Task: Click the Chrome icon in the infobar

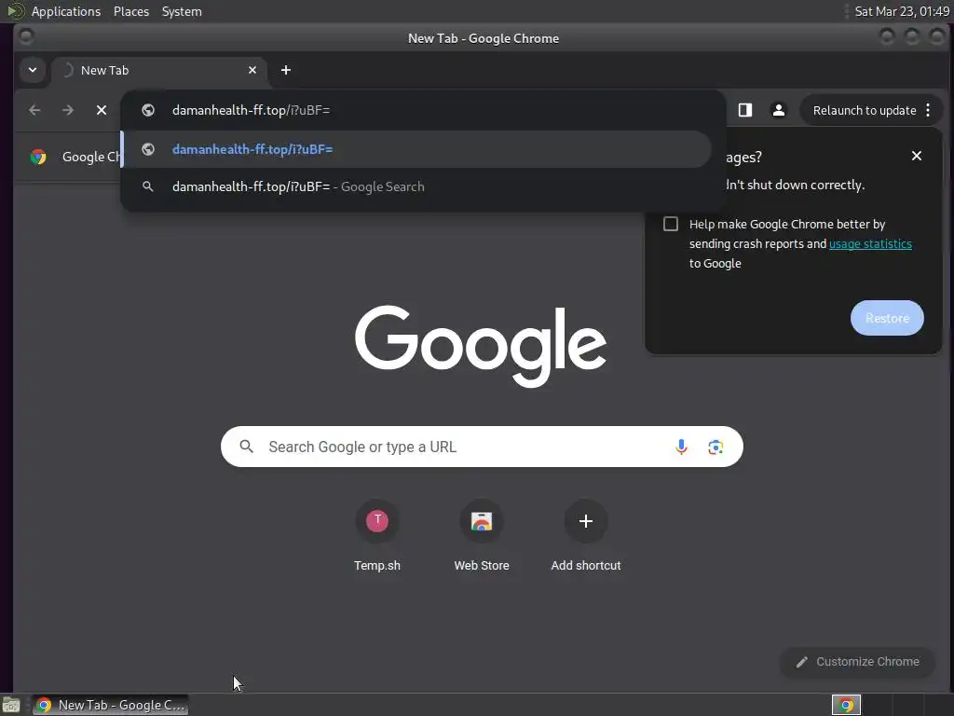Action: [38, 157]
